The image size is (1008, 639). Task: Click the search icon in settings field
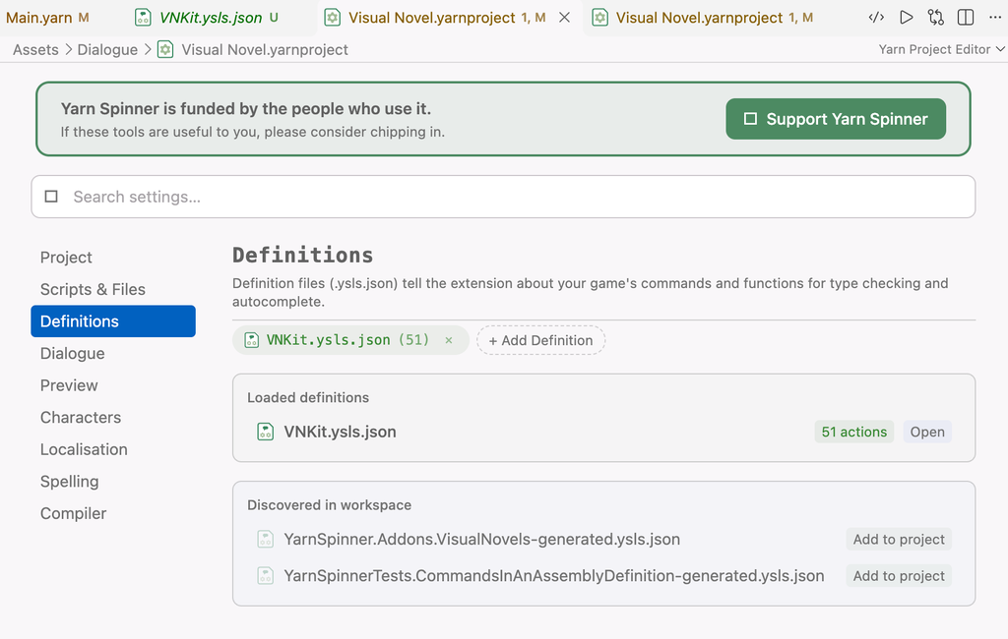pos(51,197)
